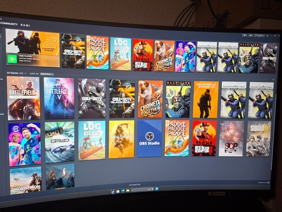Click the announcements megaphone button at top right

(x=244, y=35)
